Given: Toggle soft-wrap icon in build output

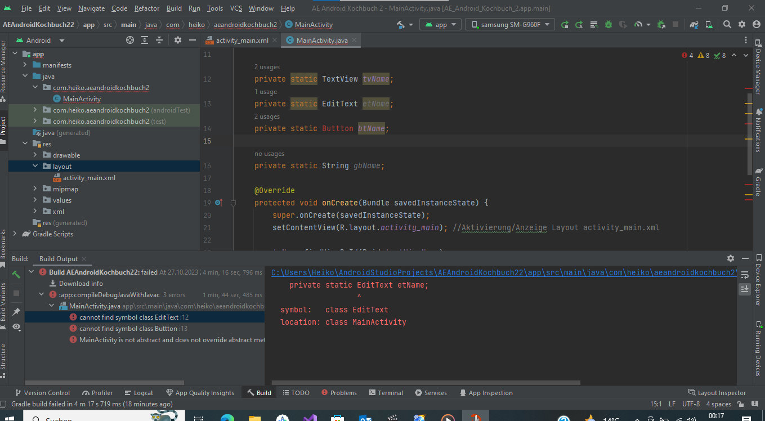Looking at the screenshot, I should point(744,274).
